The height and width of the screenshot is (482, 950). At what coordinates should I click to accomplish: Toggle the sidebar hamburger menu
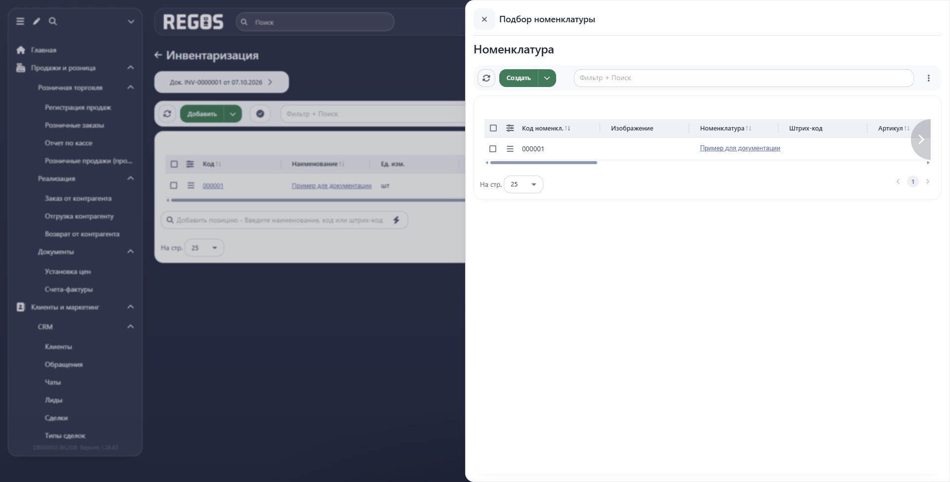tap(20, 21)
